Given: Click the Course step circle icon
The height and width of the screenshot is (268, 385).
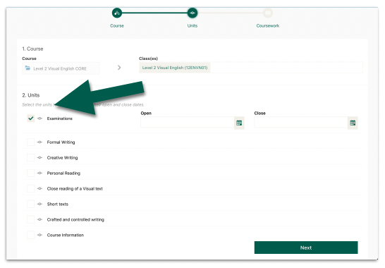Looking at the screenshot, I should click(x=117, y=13).
